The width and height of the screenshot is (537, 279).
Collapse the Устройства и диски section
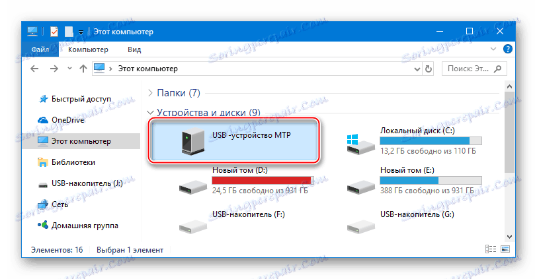pos(150,112)
